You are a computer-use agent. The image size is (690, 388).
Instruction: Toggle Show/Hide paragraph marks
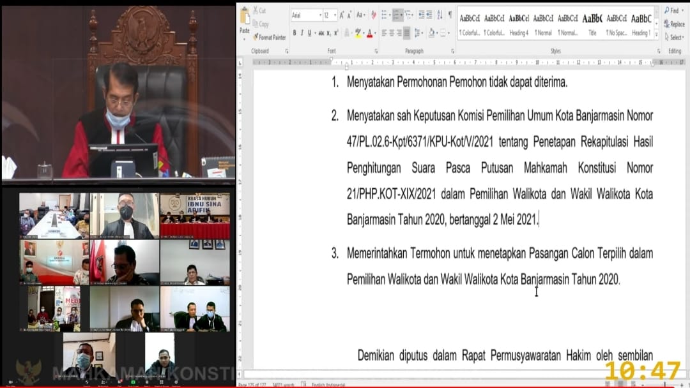(450, 15)
